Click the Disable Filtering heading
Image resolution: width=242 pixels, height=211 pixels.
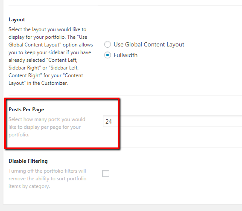coord(28,161)
